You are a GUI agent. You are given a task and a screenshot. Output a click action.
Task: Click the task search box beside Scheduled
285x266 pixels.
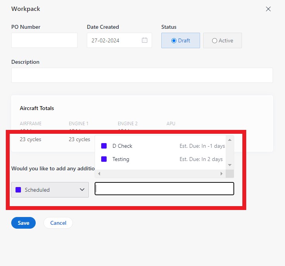[x=164, y=189]
